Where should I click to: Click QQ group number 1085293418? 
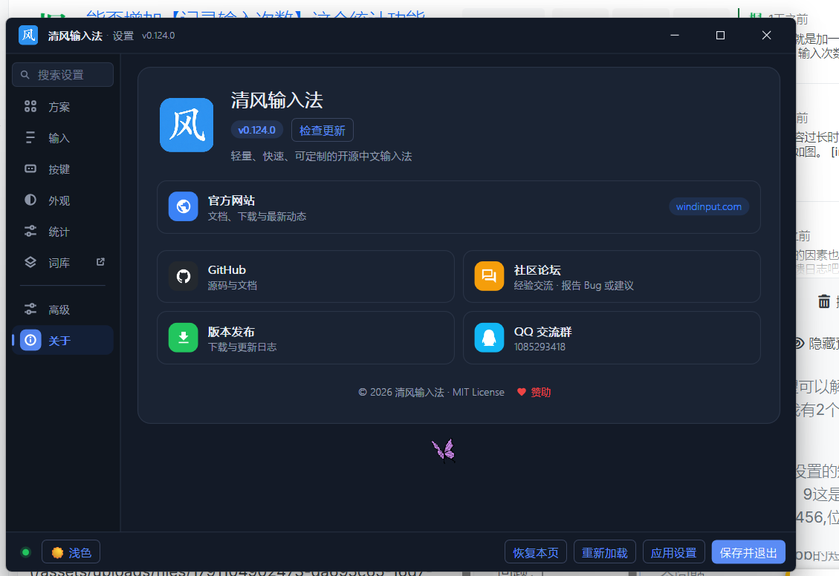(x=540, y=347)
